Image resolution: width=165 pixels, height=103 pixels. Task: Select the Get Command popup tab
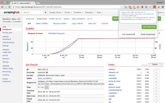128,34
